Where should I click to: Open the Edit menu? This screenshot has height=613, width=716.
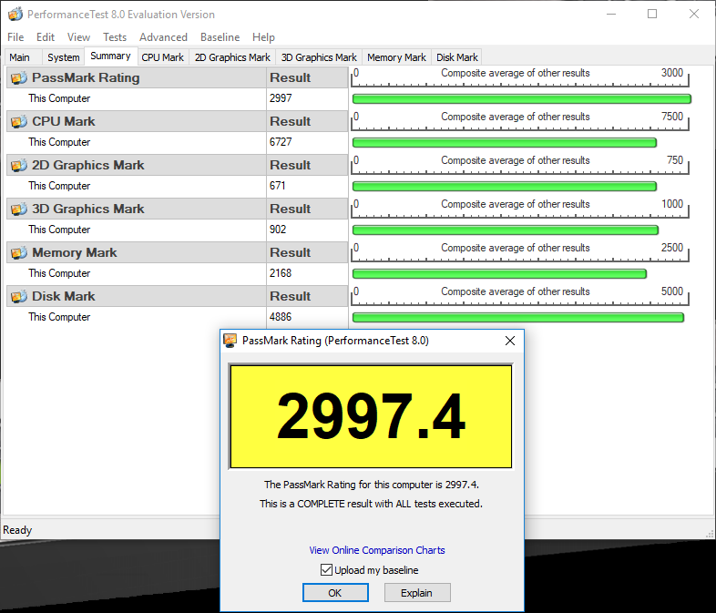(x=46, y=37)
